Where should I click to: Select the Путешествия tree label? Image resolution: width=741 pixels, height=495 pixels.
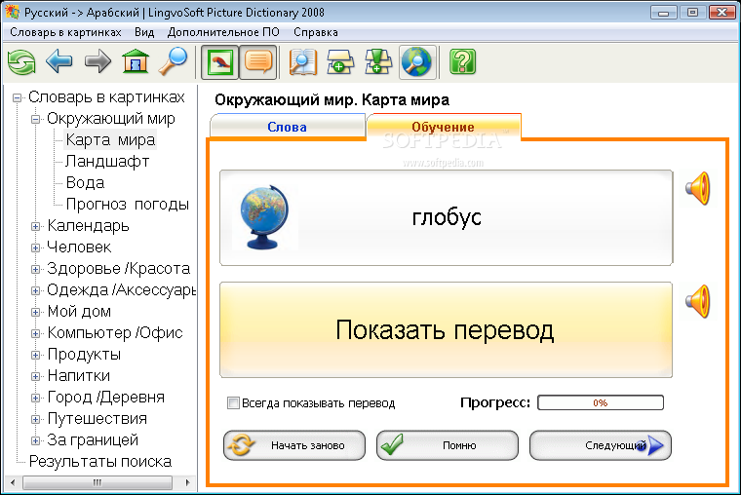(x=97, y=418)
